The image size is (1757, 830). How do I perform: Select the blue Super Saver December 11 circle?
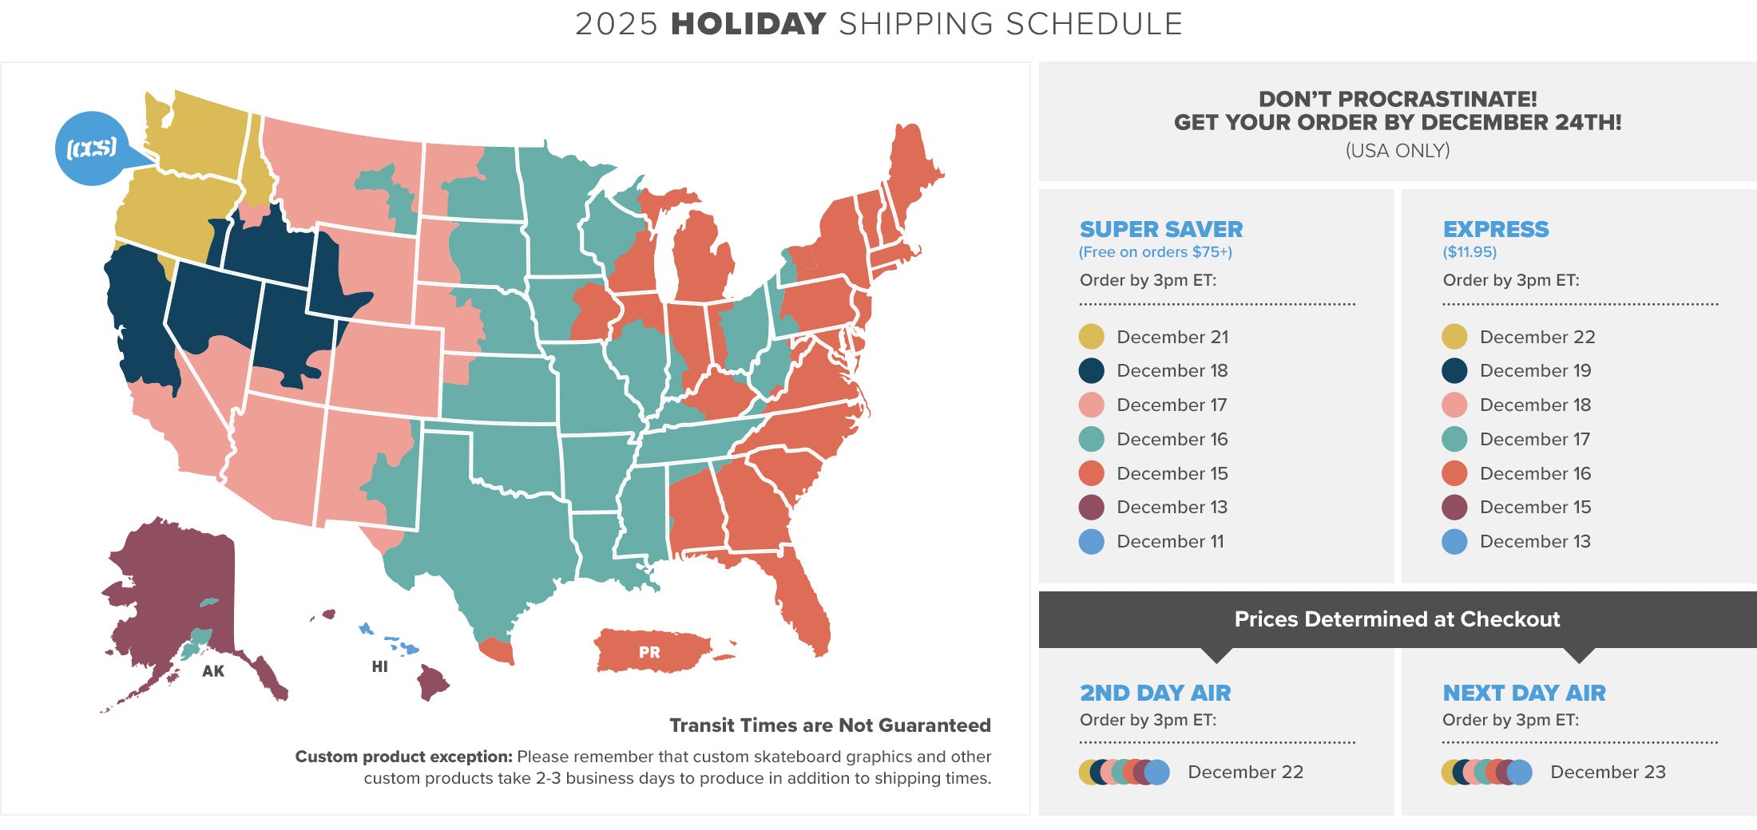(1091, 541)
